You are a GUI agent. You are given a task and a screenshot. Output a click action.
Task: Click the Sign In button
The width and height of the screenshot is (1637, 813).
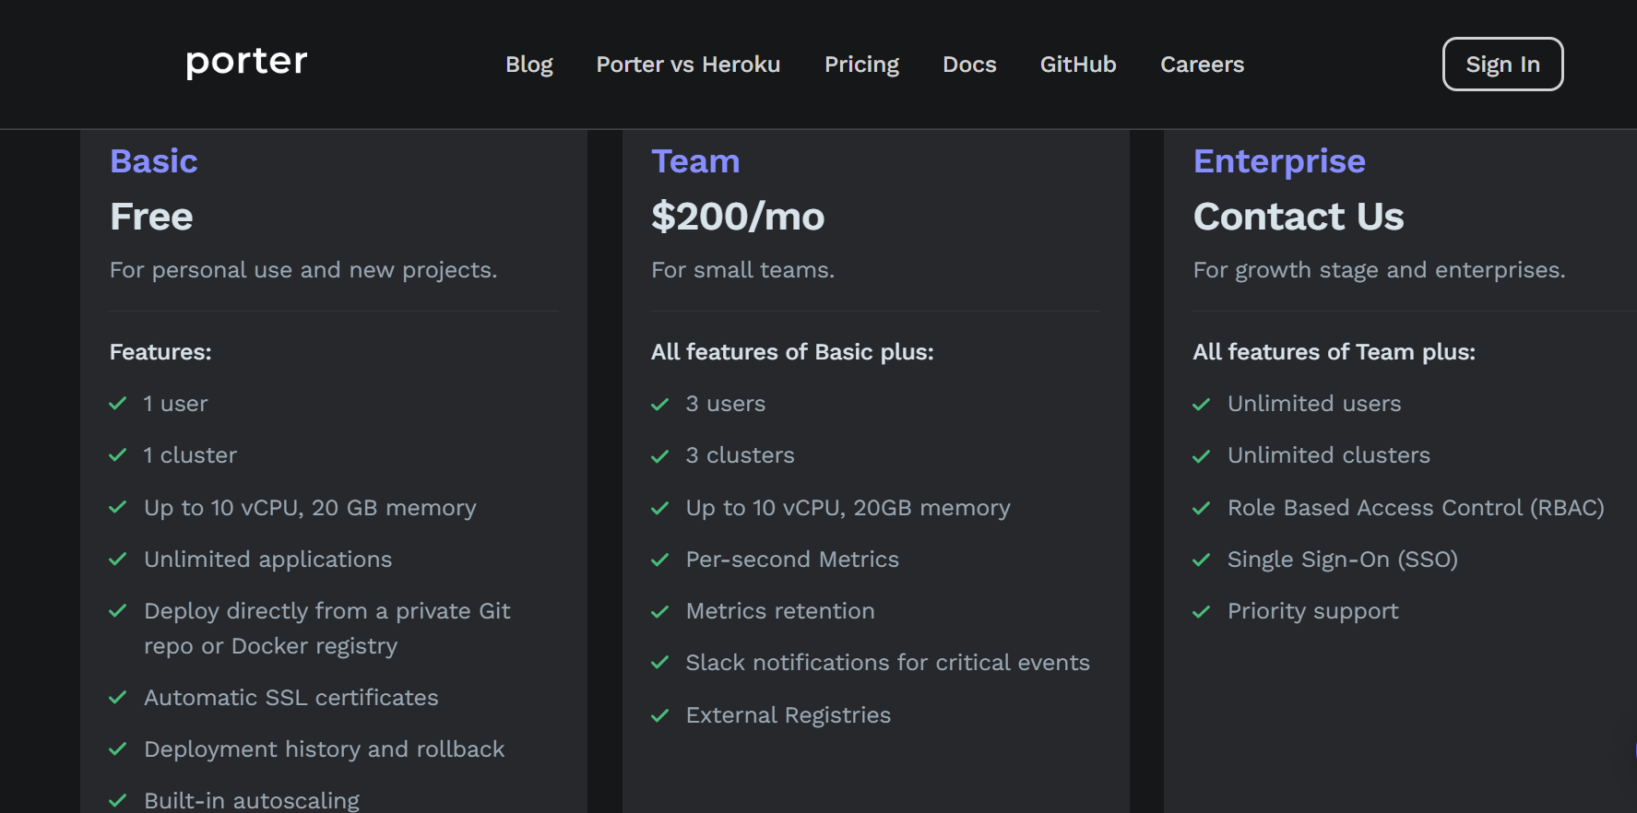point(1502,65)
